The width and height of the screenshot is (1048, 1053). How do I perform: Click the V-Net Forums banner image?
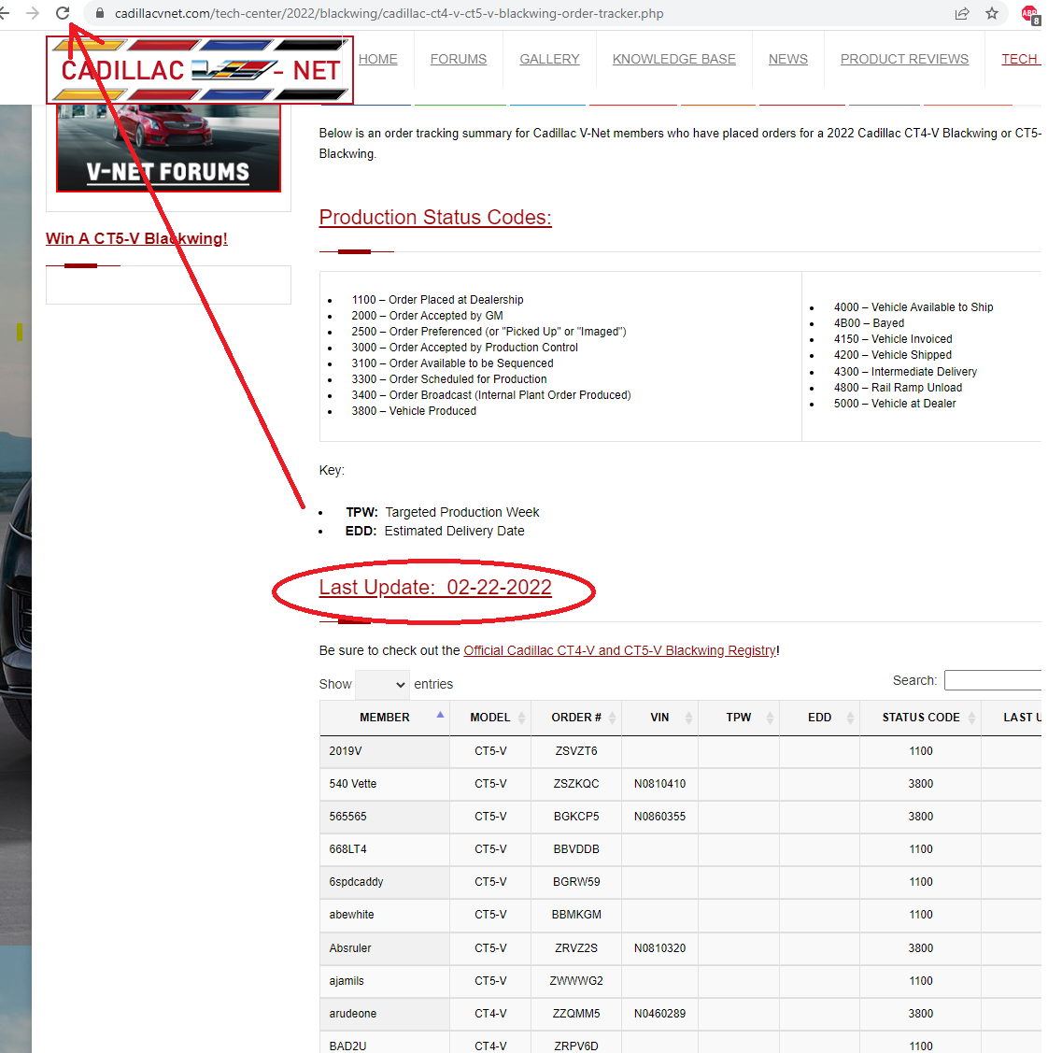(168, 149)
